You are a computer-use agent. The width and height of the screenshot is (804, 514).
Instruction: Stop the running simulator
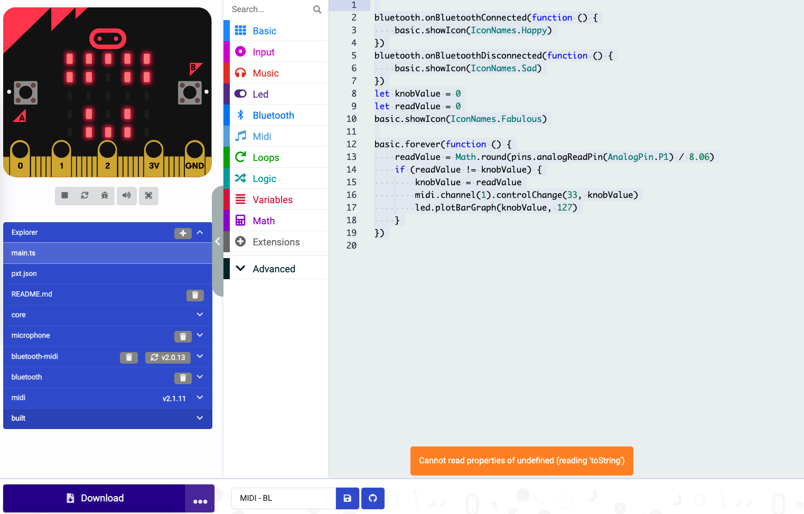pyautogui.click(x=64, y=196)
